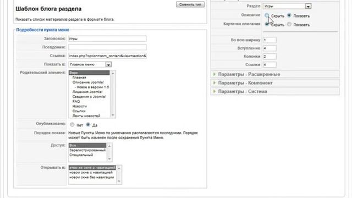The image size is (352, 198).
Task: Choose этом же окне с навигацией
Action: [92, 168]
